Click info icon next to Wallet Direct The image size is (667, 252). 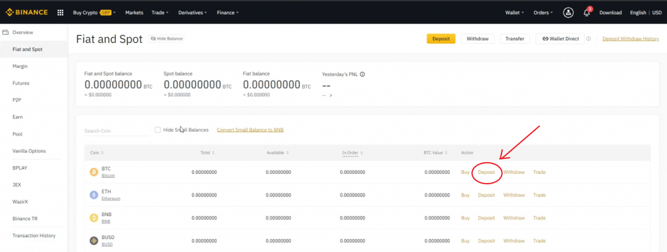point(588,38)
